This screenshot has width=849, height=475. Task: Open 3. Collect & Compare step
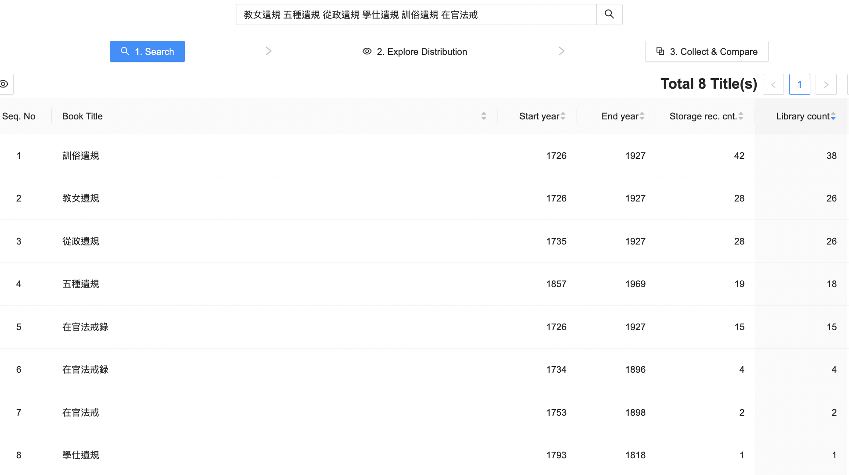pos(706,51)
